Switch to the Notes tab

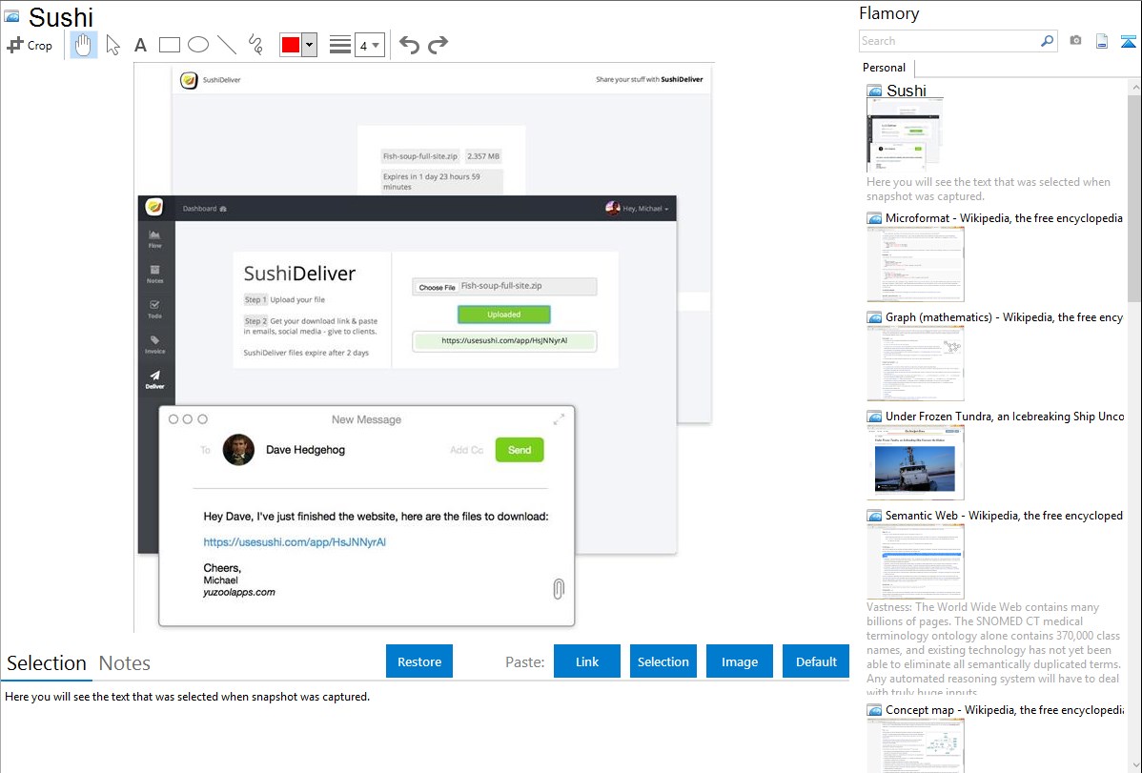tap(125, 663)
